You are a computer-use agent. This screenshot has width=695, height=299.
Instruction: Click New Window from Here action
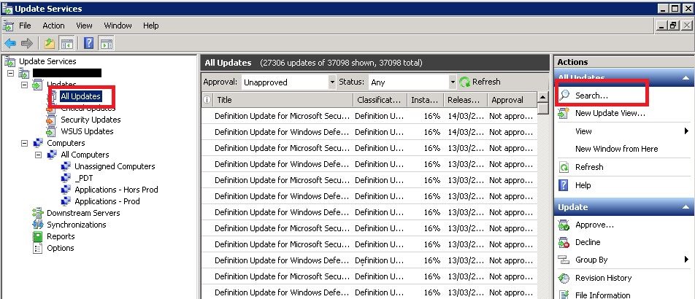click(x=617, y=149)
